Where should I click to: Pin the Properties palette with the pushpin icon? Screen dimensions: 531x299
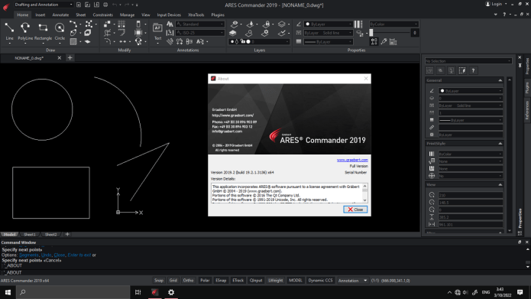pyautogui.click(x=520, y=66)
